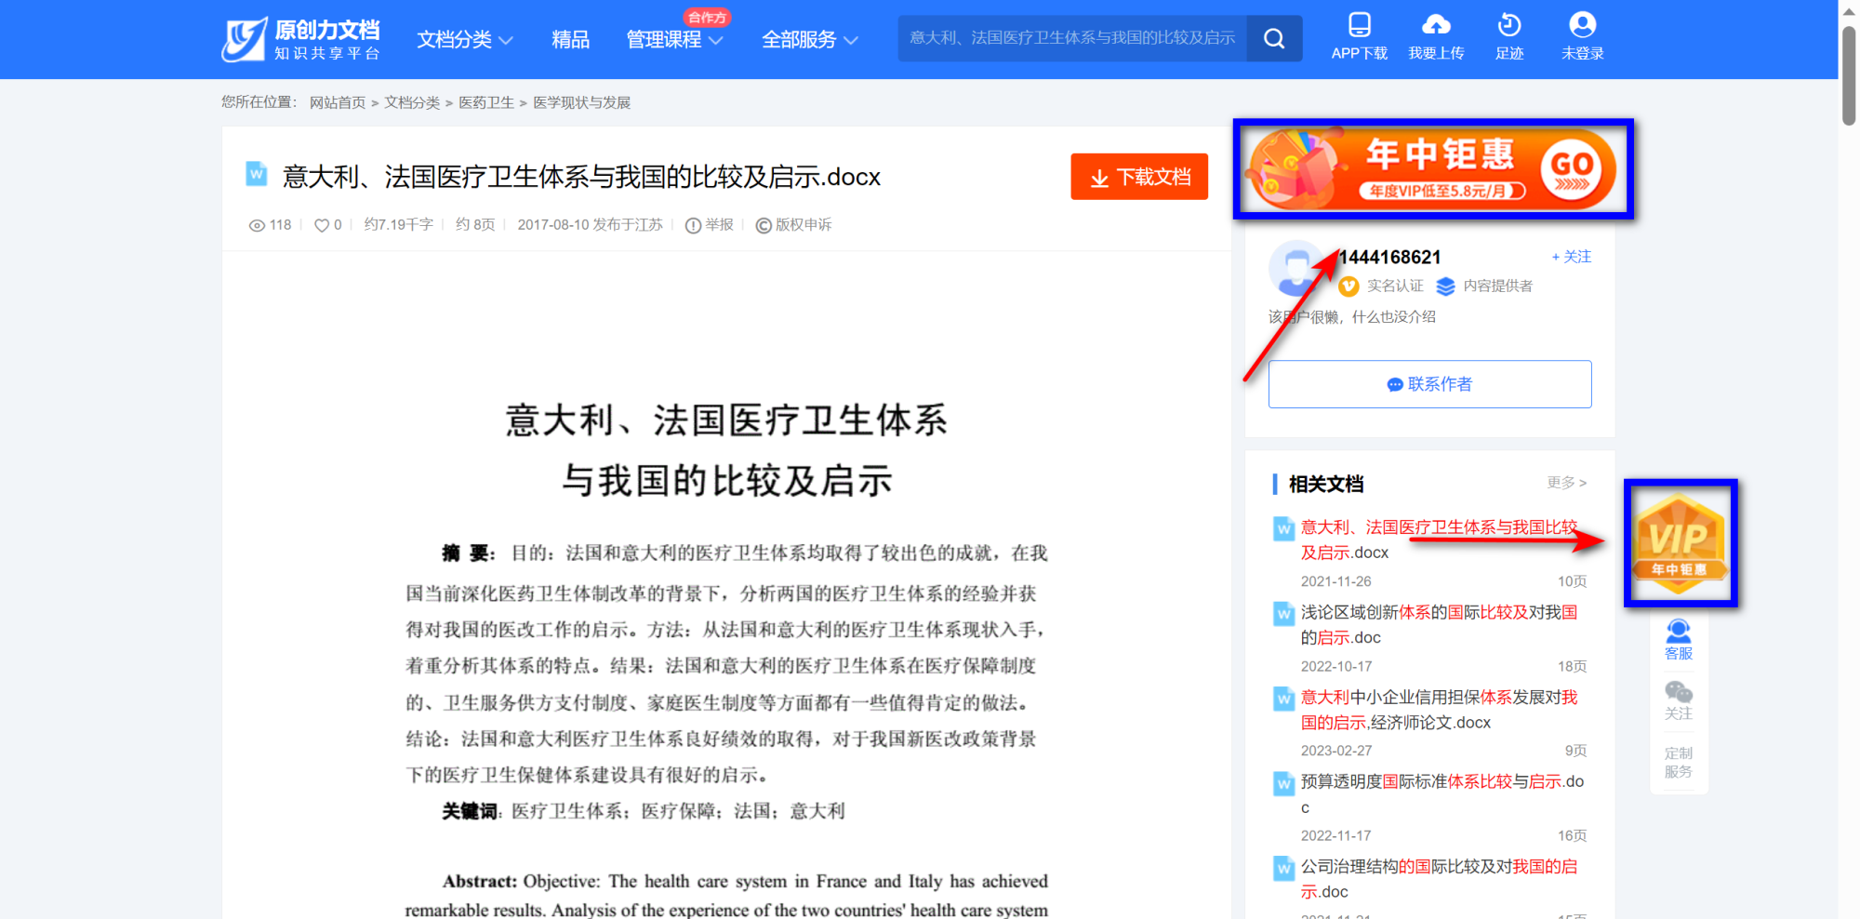The width and height of the screenshot is (1860, 919).
Task: Click the VIP 年中钜惠 floating badge
Action: (1680, 543)
